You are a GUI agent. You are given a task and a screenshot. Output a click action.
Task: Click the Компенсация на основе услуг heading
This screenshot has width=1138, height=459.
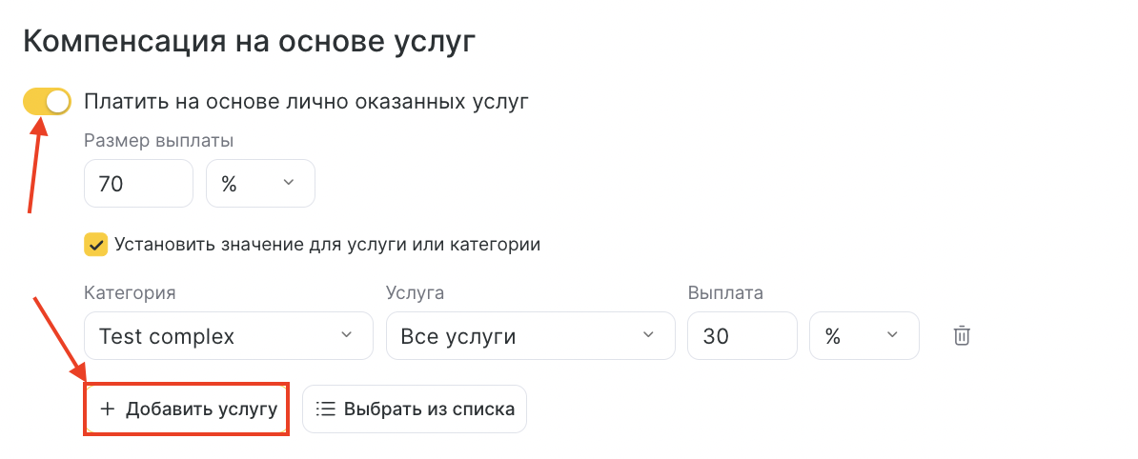pyautogui.click(x=250, y=41)
